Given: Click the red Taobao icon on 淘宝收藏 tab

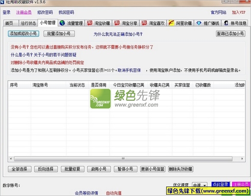Looking at the screenshot, I should (90, 23).
